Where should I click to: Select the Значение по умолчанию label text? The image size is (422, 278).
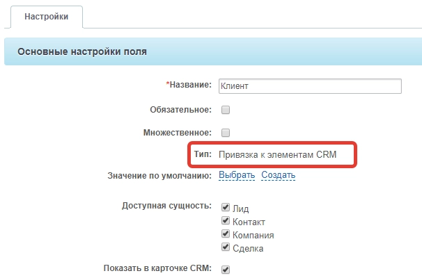point(159,176)
